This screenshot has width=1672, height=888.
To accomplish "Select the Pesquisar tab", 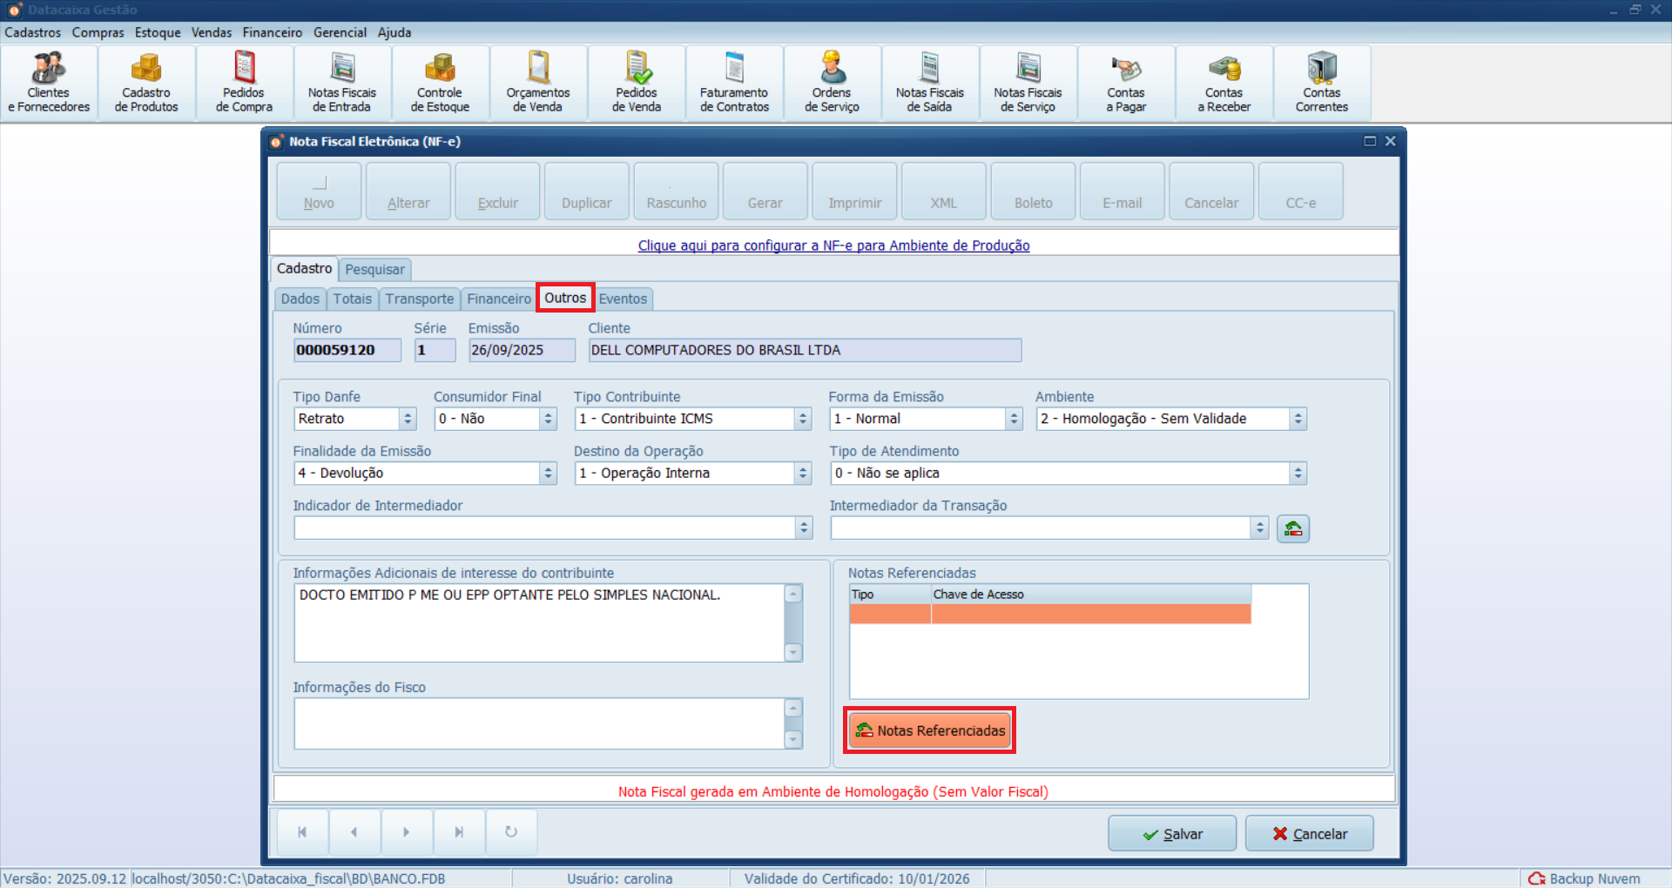I will [x=374, y=269].
